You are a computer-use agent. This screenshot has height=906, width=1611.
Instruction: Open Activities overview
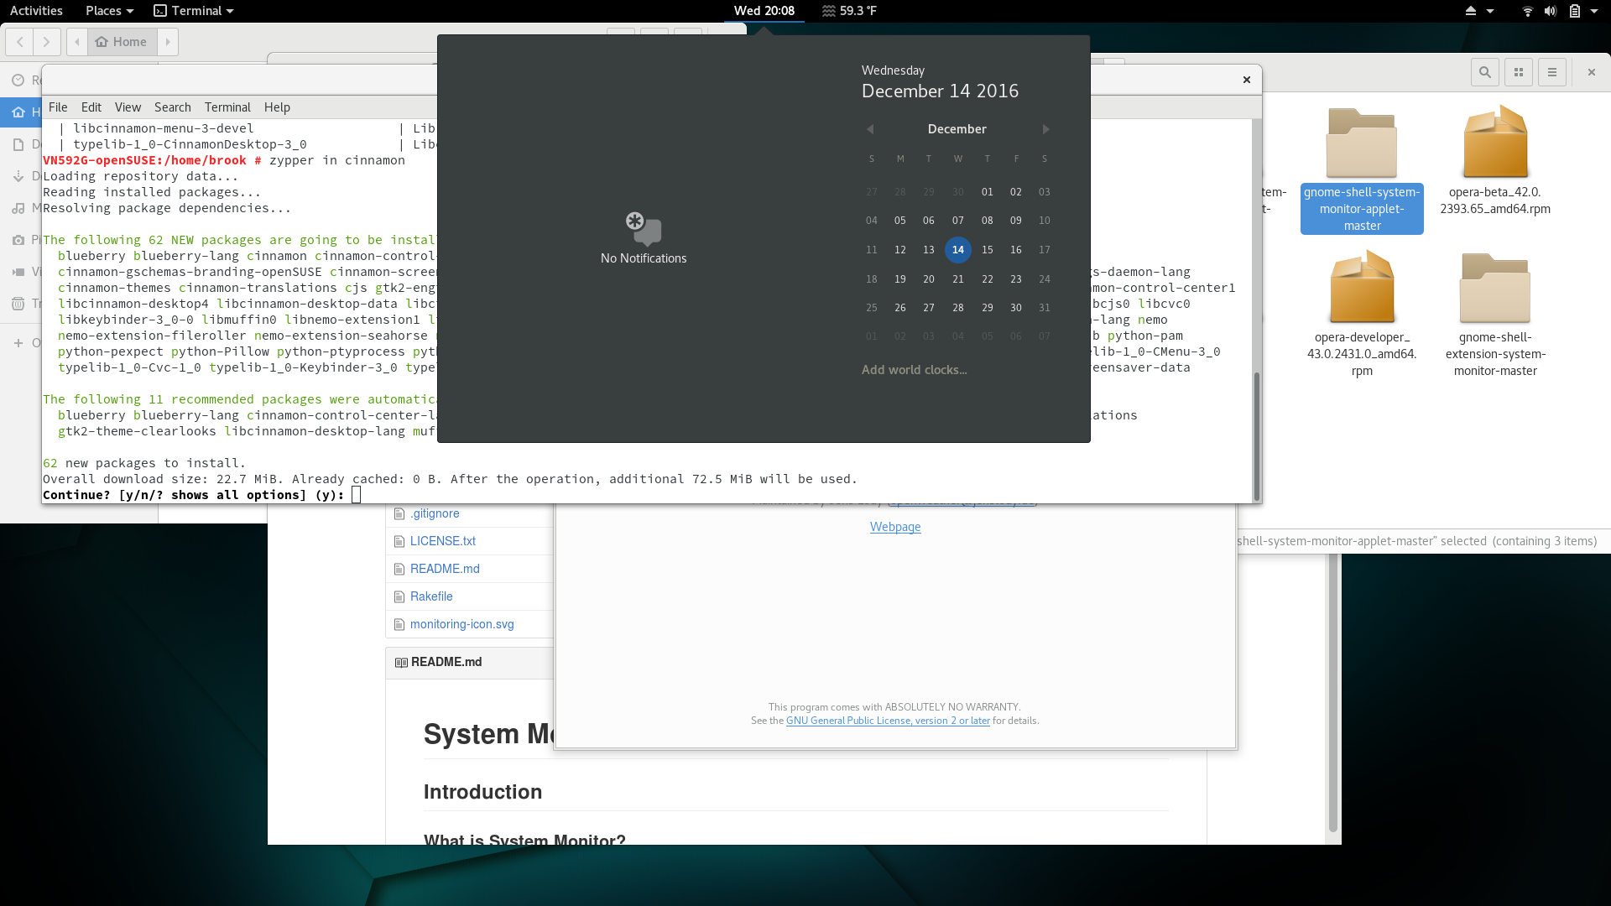coord(36,11)
